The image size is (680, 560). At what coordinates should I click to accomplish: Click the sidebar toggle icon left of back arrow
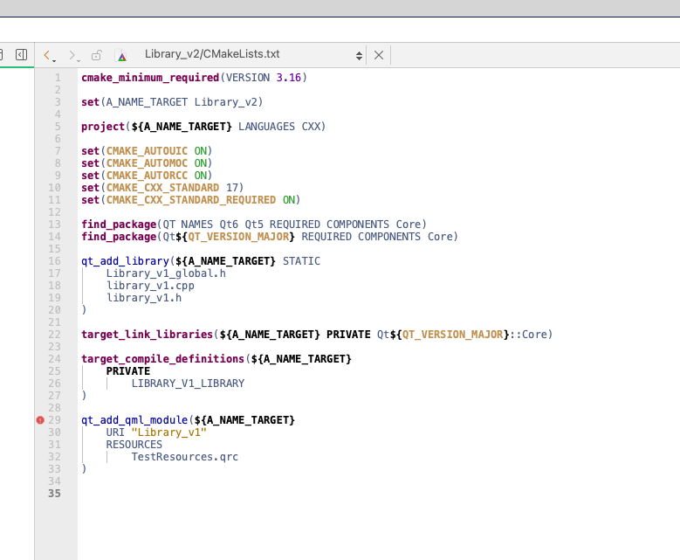(22, 54)
